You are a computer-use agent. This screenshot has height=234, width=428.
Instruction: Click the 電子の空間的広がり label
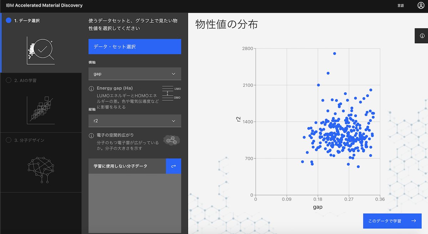point(115,135)
